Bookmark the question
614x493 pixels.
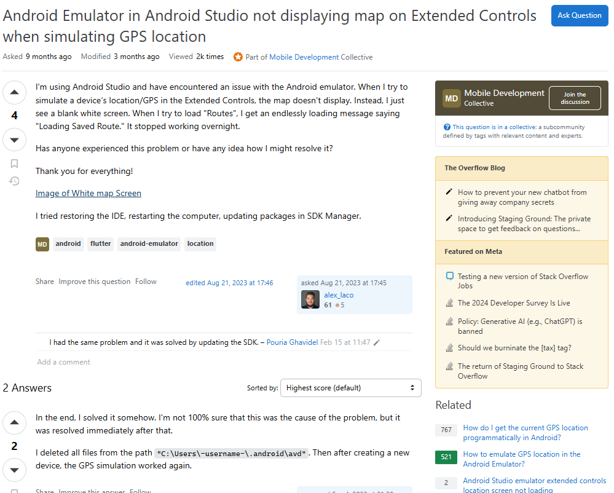(x=15, y=164)
